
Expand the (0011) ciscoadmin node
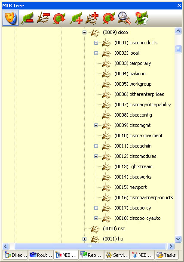pos(96,146)
